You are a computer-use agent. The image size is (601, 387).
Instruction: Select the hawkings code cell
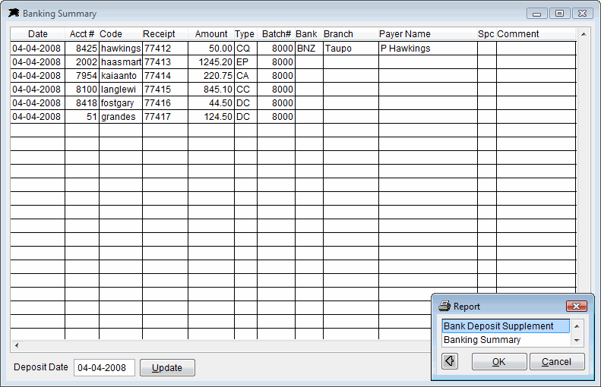click(x=121, y=49)
